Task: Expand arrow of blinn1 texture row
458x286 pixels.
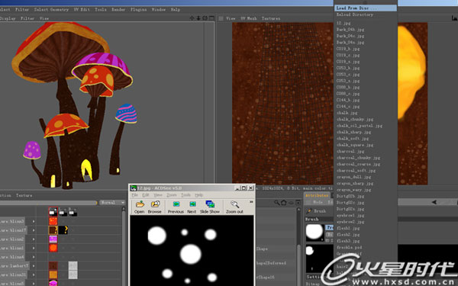Action: pyautogui.click(x=34, y=248)
